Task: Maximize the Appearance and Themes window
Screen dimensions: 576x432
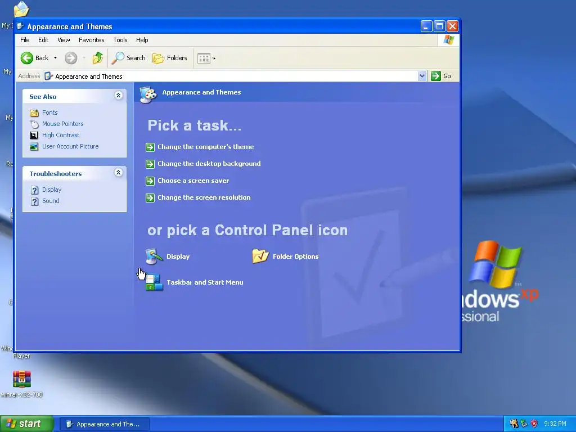Action: 439,26
